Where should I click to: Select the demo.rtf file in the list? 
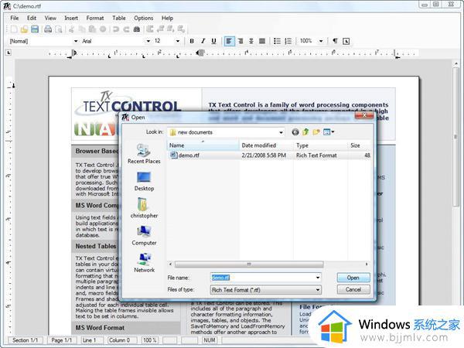(x=185, y=155)
